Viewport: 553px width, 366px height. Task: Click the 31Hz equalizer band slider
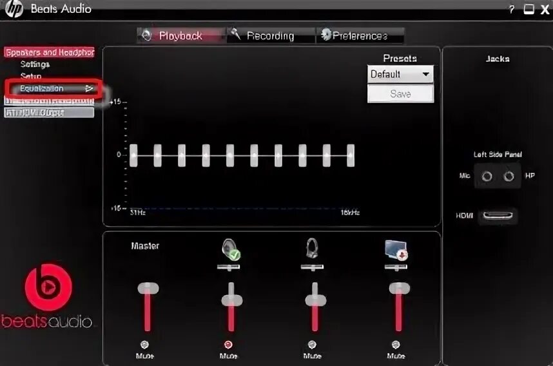pos(133,155)
